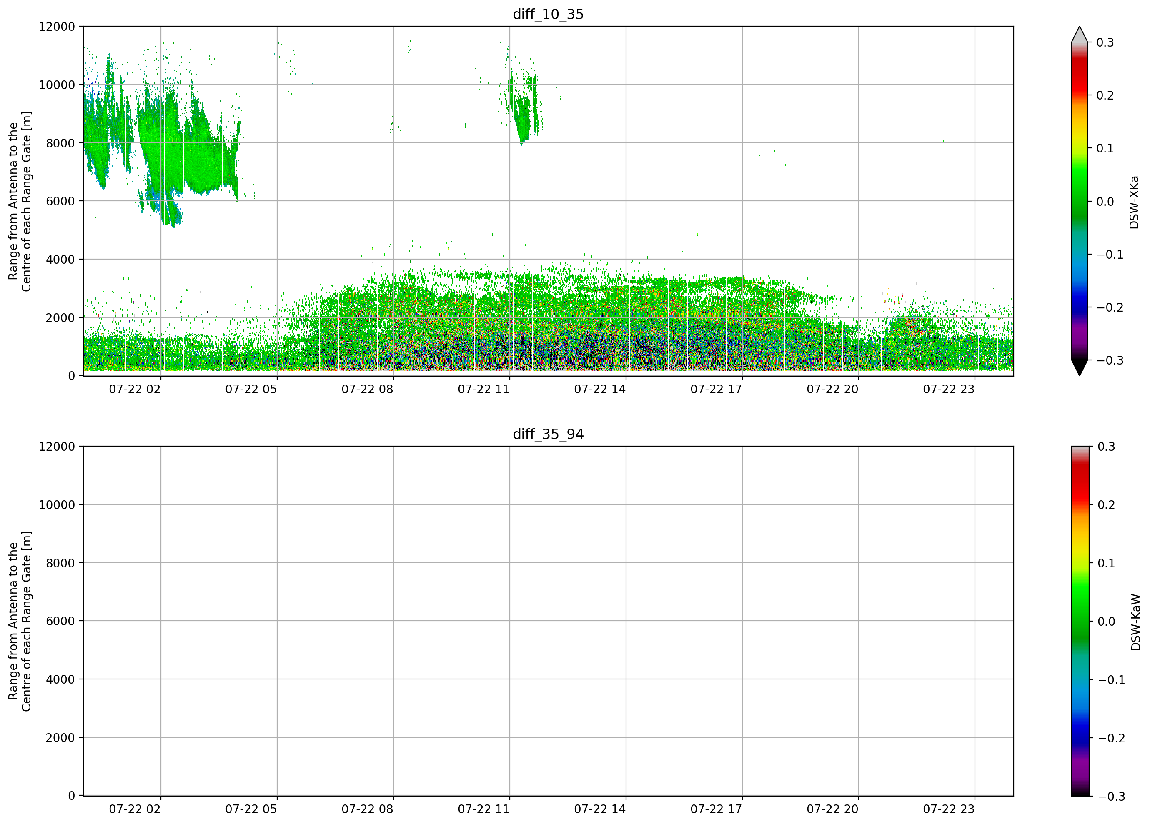Click bottom plot y-tick 4000
Screen dimensions: 1150x824
pos(60,679)
